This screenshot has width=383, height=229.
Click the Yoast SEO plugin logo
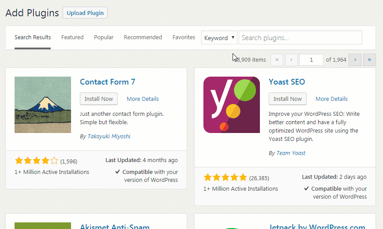point(232,105)
